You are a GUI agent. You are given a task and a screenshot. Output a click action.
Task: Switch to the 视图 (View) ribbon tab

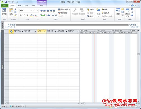tap(33, 6)
